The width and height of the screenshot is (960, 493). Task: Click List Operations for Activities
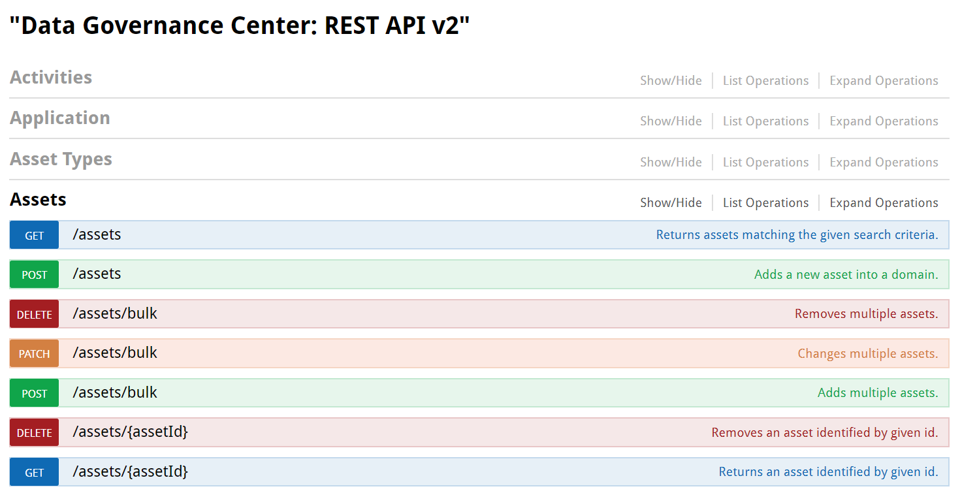pos(765,81)
